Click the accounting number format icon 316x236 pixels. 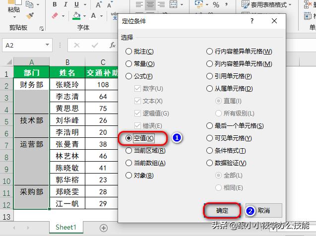(x=199, y=4)
